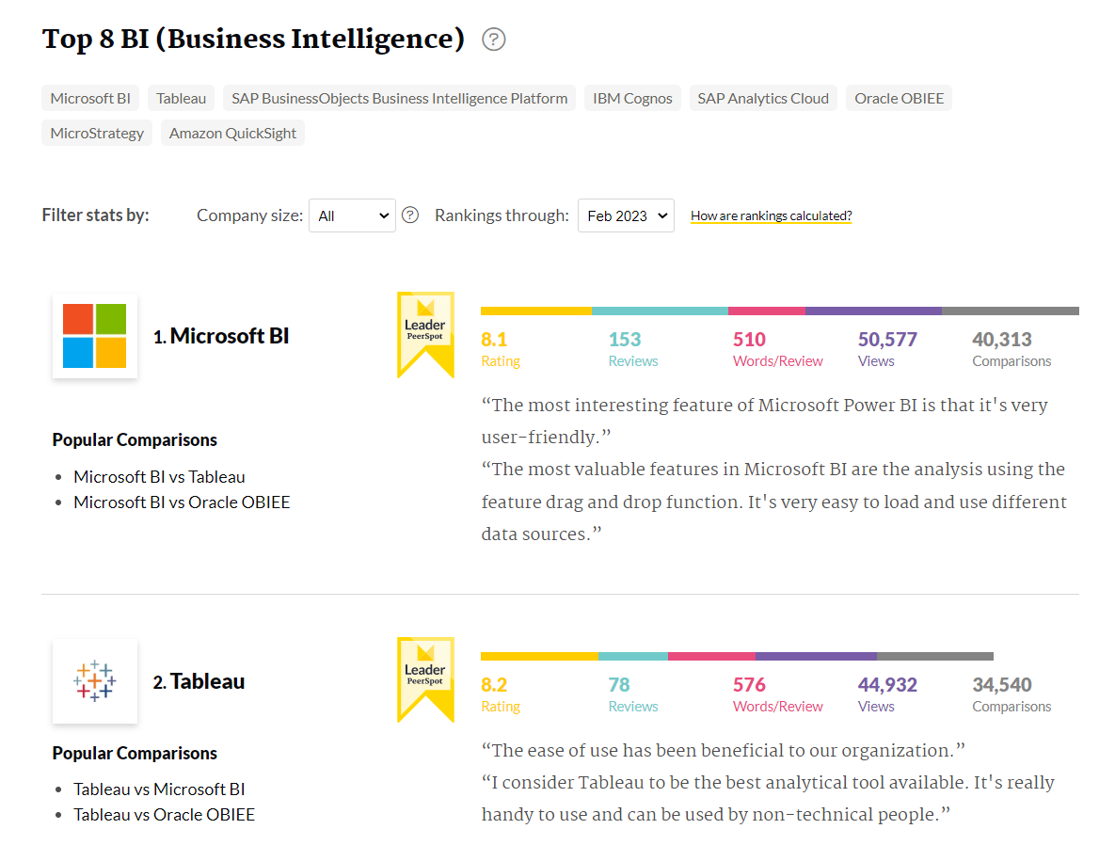Open the 1. Microsoft BI title
Image resolution: width=1115 pixels, height=861 pixels.
(221, 336)
